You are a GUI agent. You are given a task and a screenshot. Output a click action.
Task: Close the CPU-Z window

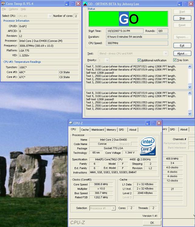tap(159, 123)
